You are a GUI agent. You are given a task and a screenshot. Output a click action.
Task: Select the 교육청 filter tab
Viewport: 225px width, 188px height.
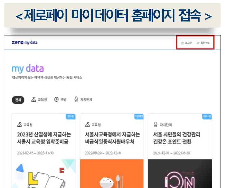[x=39, y=99]
